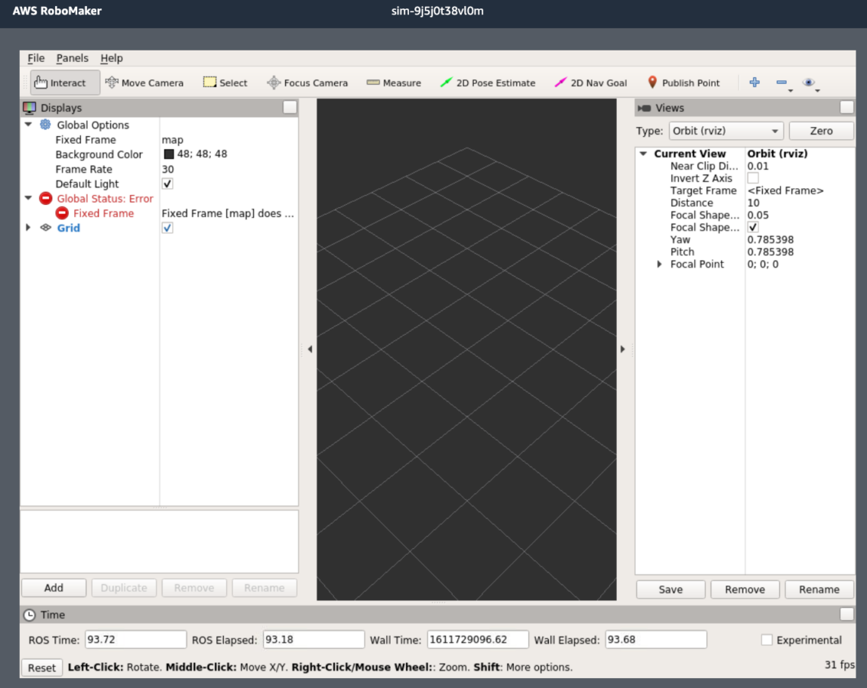Collapse the right Views panel with arrow
This screenshot has width=867, height=688.
pyautogui.click(x=622, y=349)
